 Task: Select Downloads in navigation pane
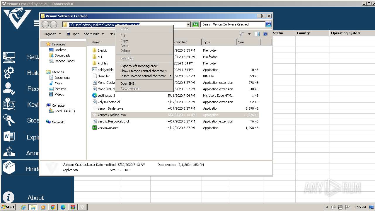62,55
